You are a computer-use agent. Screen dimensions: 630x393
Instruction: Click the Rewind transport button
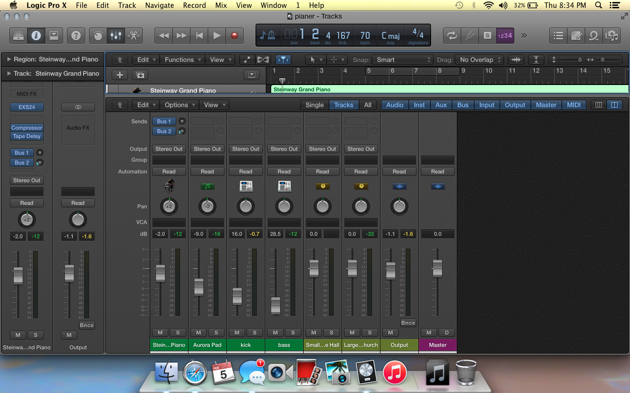pos(164,35)
